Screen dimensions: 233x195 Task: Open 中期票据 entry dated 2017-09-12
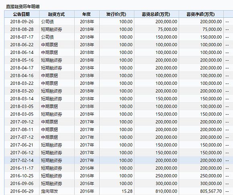coord(49,122)
